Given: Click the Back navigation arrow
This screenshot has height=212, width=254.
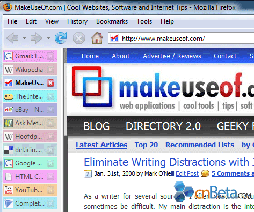Looking at the screenshot, I should point(12,38).
